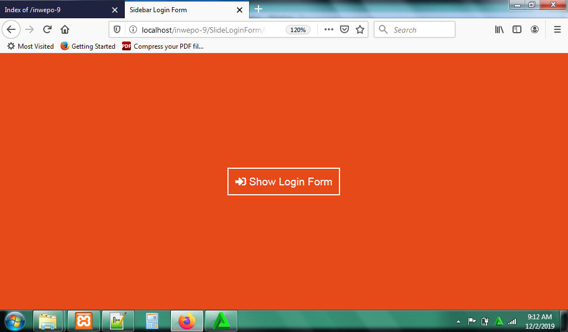Click the URL address bar text

click(x=204, y=30)
